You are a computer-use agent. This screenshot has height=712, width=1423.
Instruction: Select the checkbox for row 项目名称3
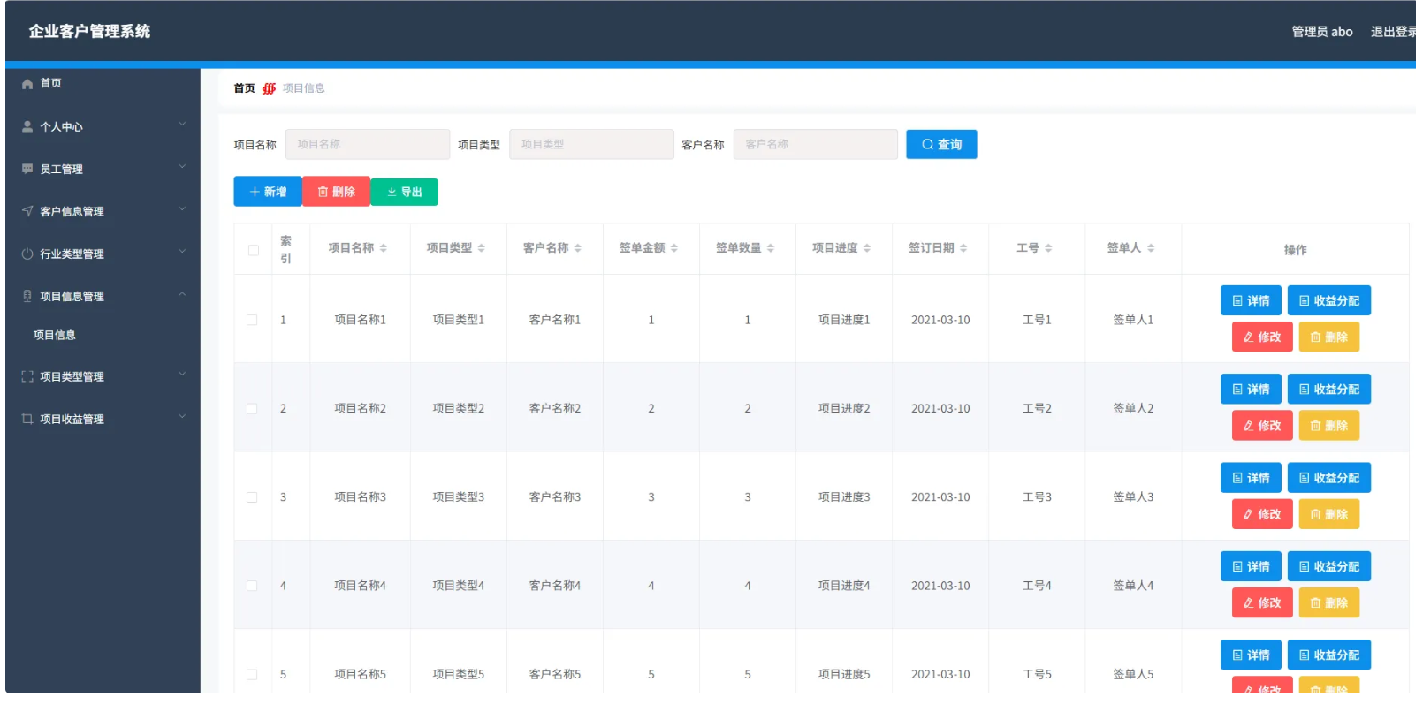[252, 498]
